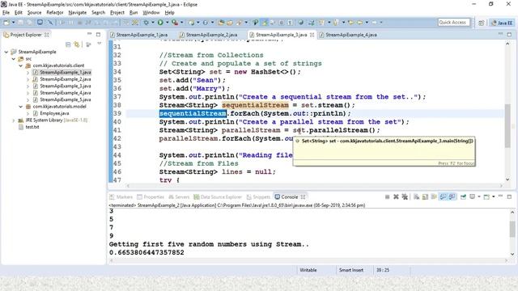Maximize the Console view
This screenshot has height=291, width=518.
coord(509,196)
